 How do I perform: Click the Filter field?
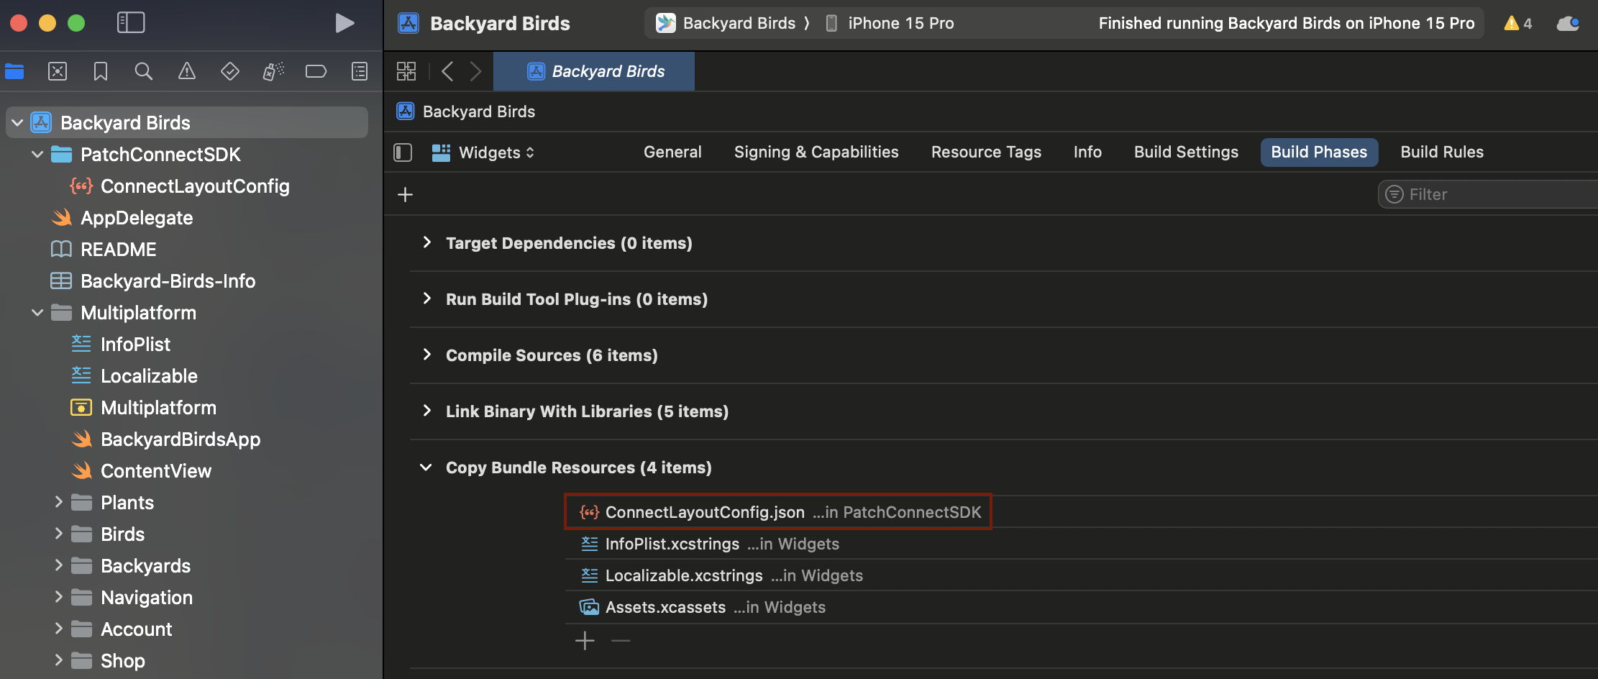1487,194
